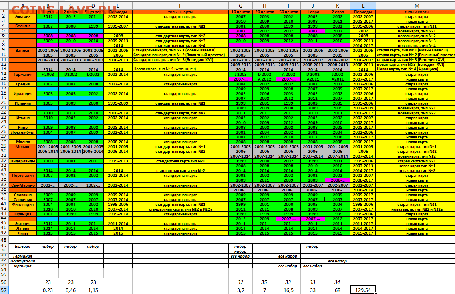Click 'стандартная карта, тип №2 и №2а' cell

181,209
